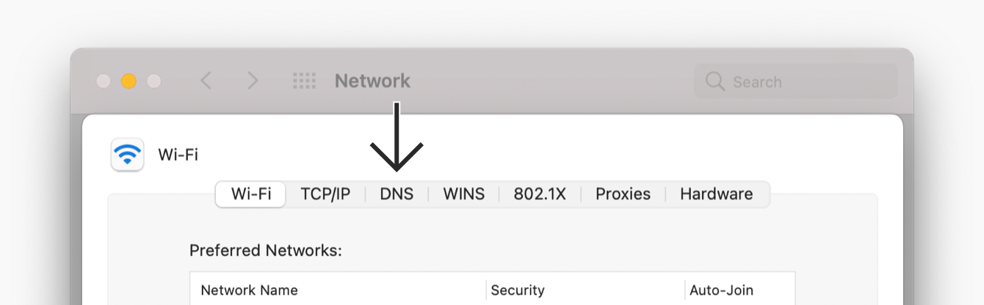Show the Proxies tab
984x305 pixels.
[x=623, y=194]
